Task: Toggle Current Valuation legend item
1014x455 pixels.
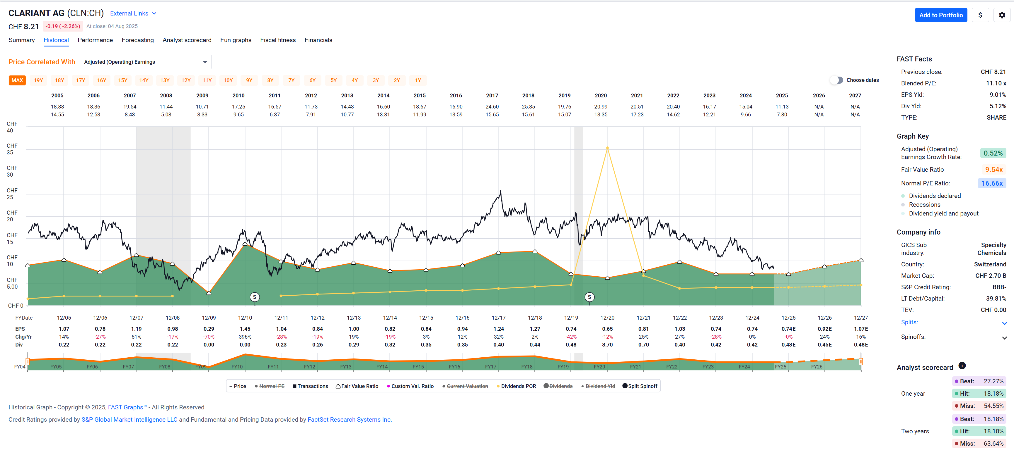Action: click(x=465, y=386)
